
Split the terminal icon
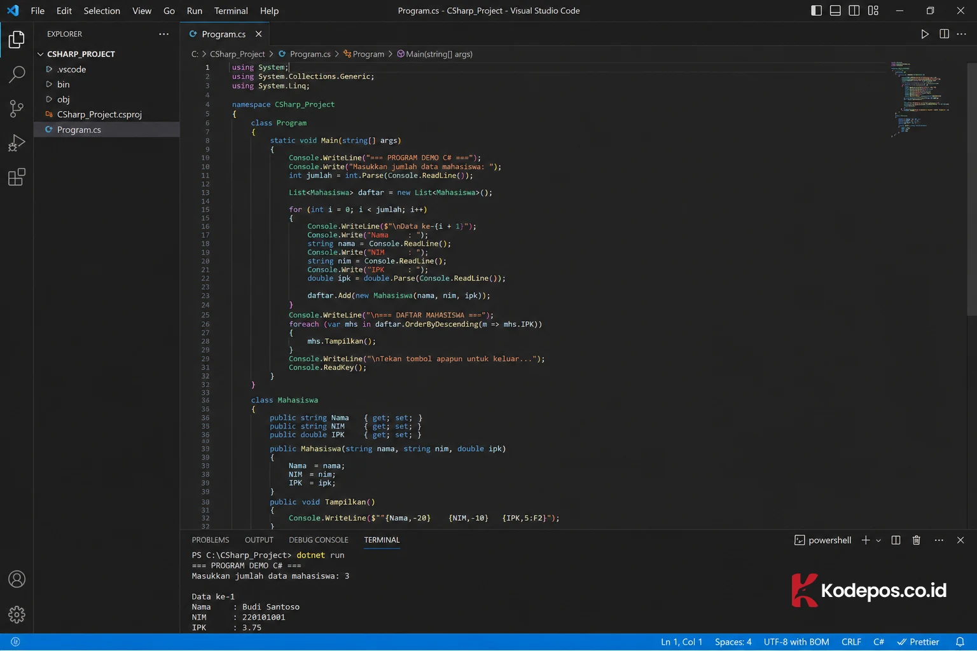pos(896,540)
